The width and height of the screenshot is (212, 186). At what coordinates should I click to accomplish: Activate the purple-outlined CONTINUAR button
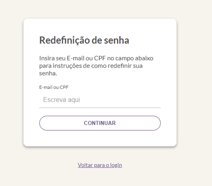pos(100,123)
